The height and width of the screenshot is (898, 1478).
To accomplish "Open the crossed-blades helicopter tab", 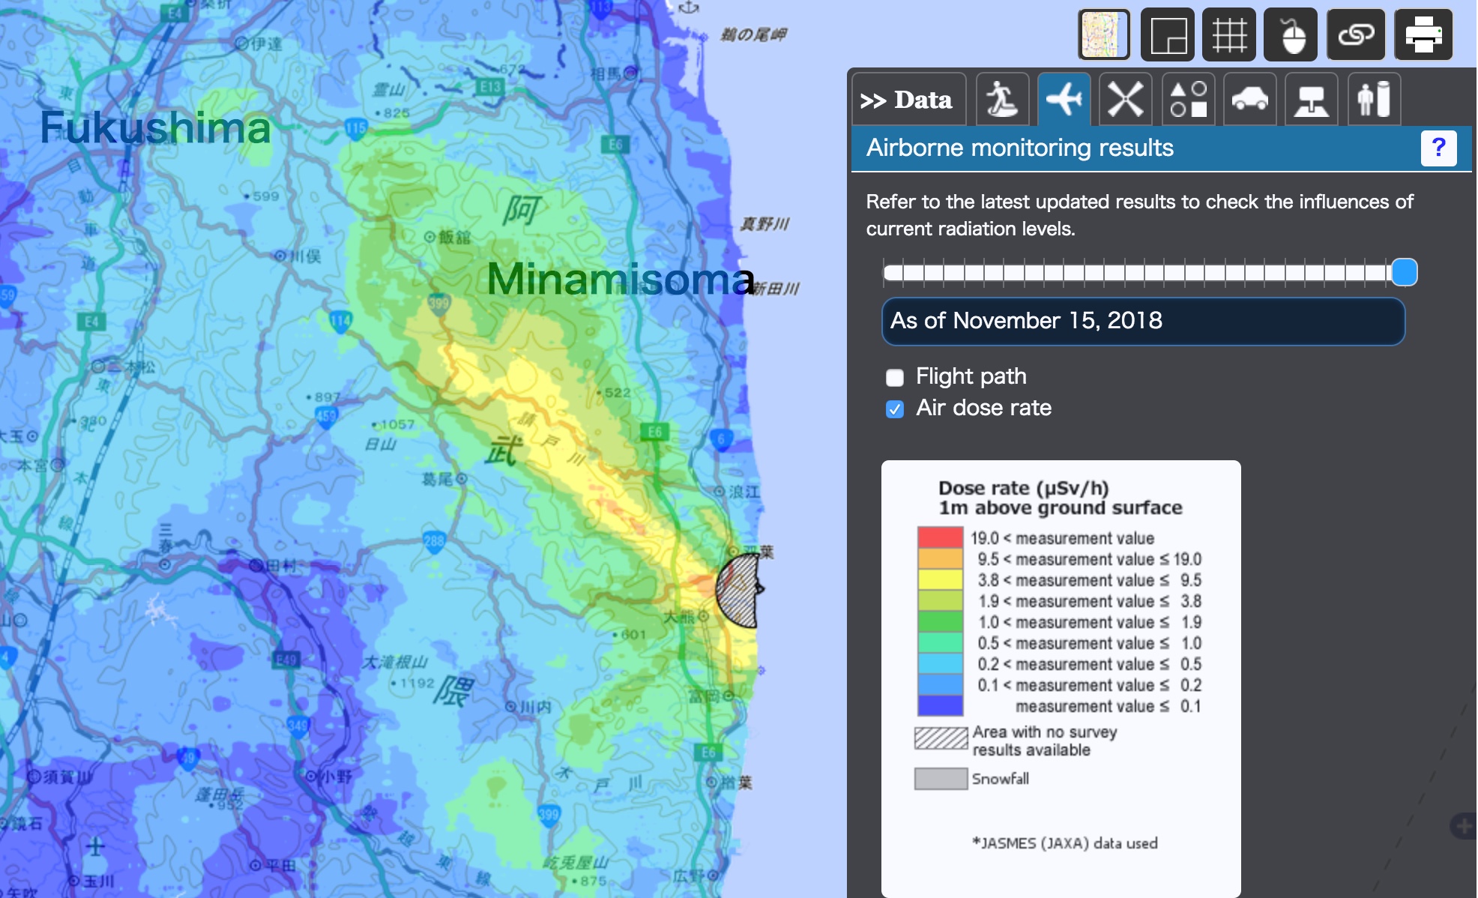I will (1125, 100).
